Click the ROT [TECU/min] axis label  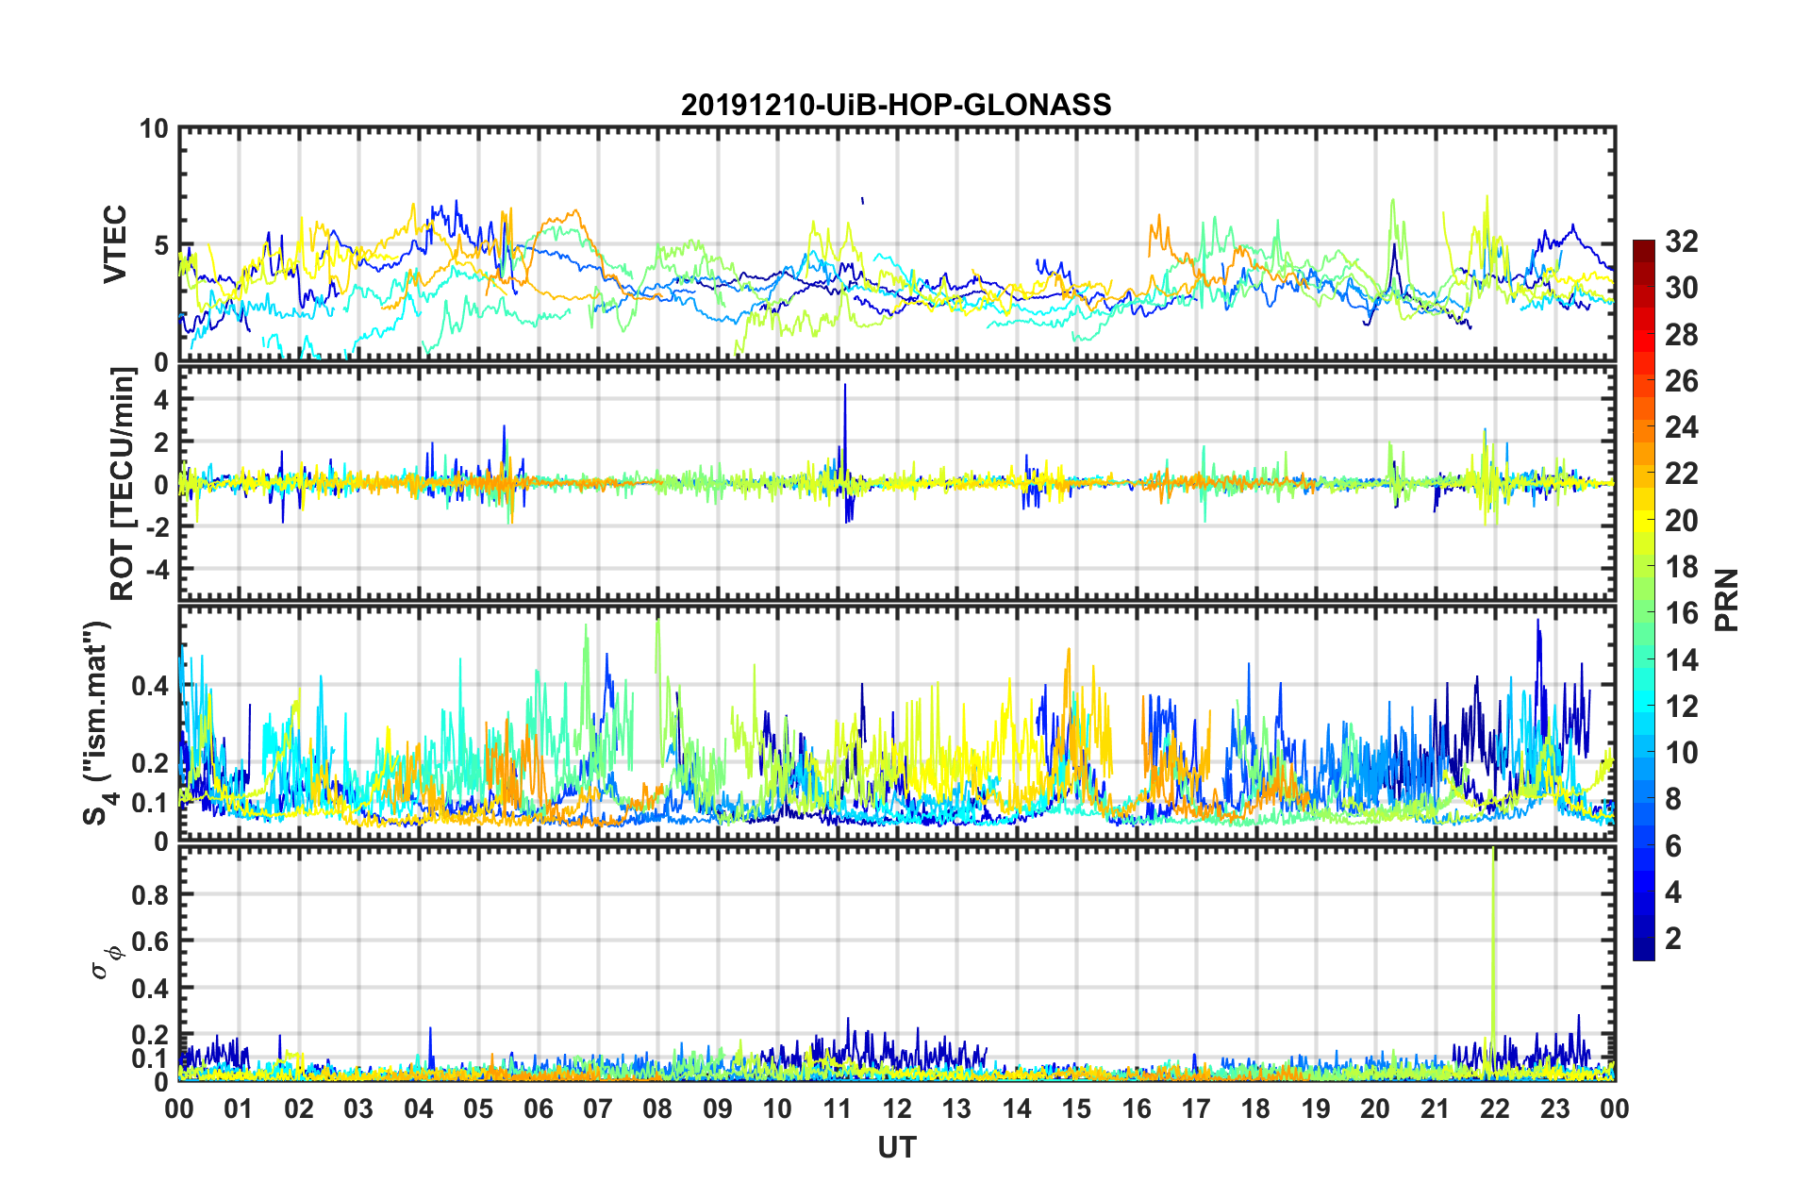pyautogui.click(x=123, y=484)
